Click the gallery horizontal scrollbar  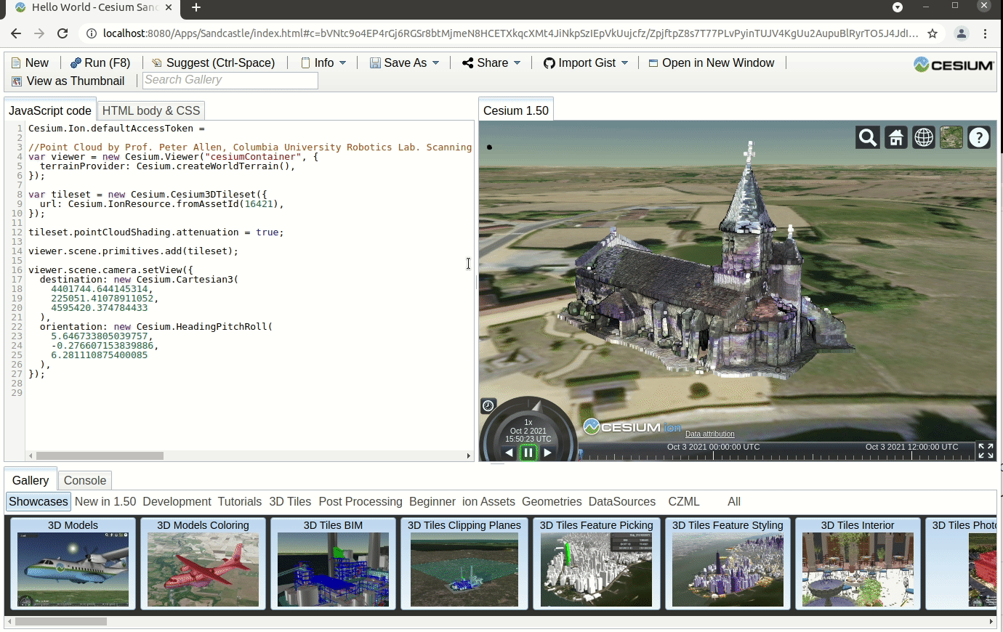[x=61, y=622]
